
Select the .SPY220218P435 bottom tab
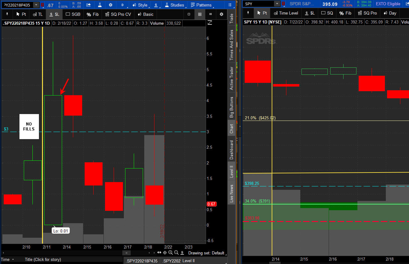point(142,261)
